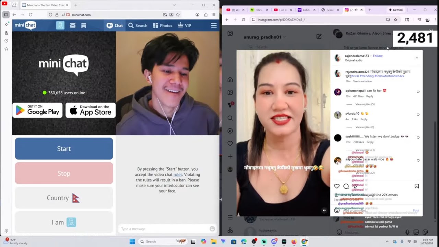
Task: Open the Minichat profile avatar icon
Action: coord(60,25)
